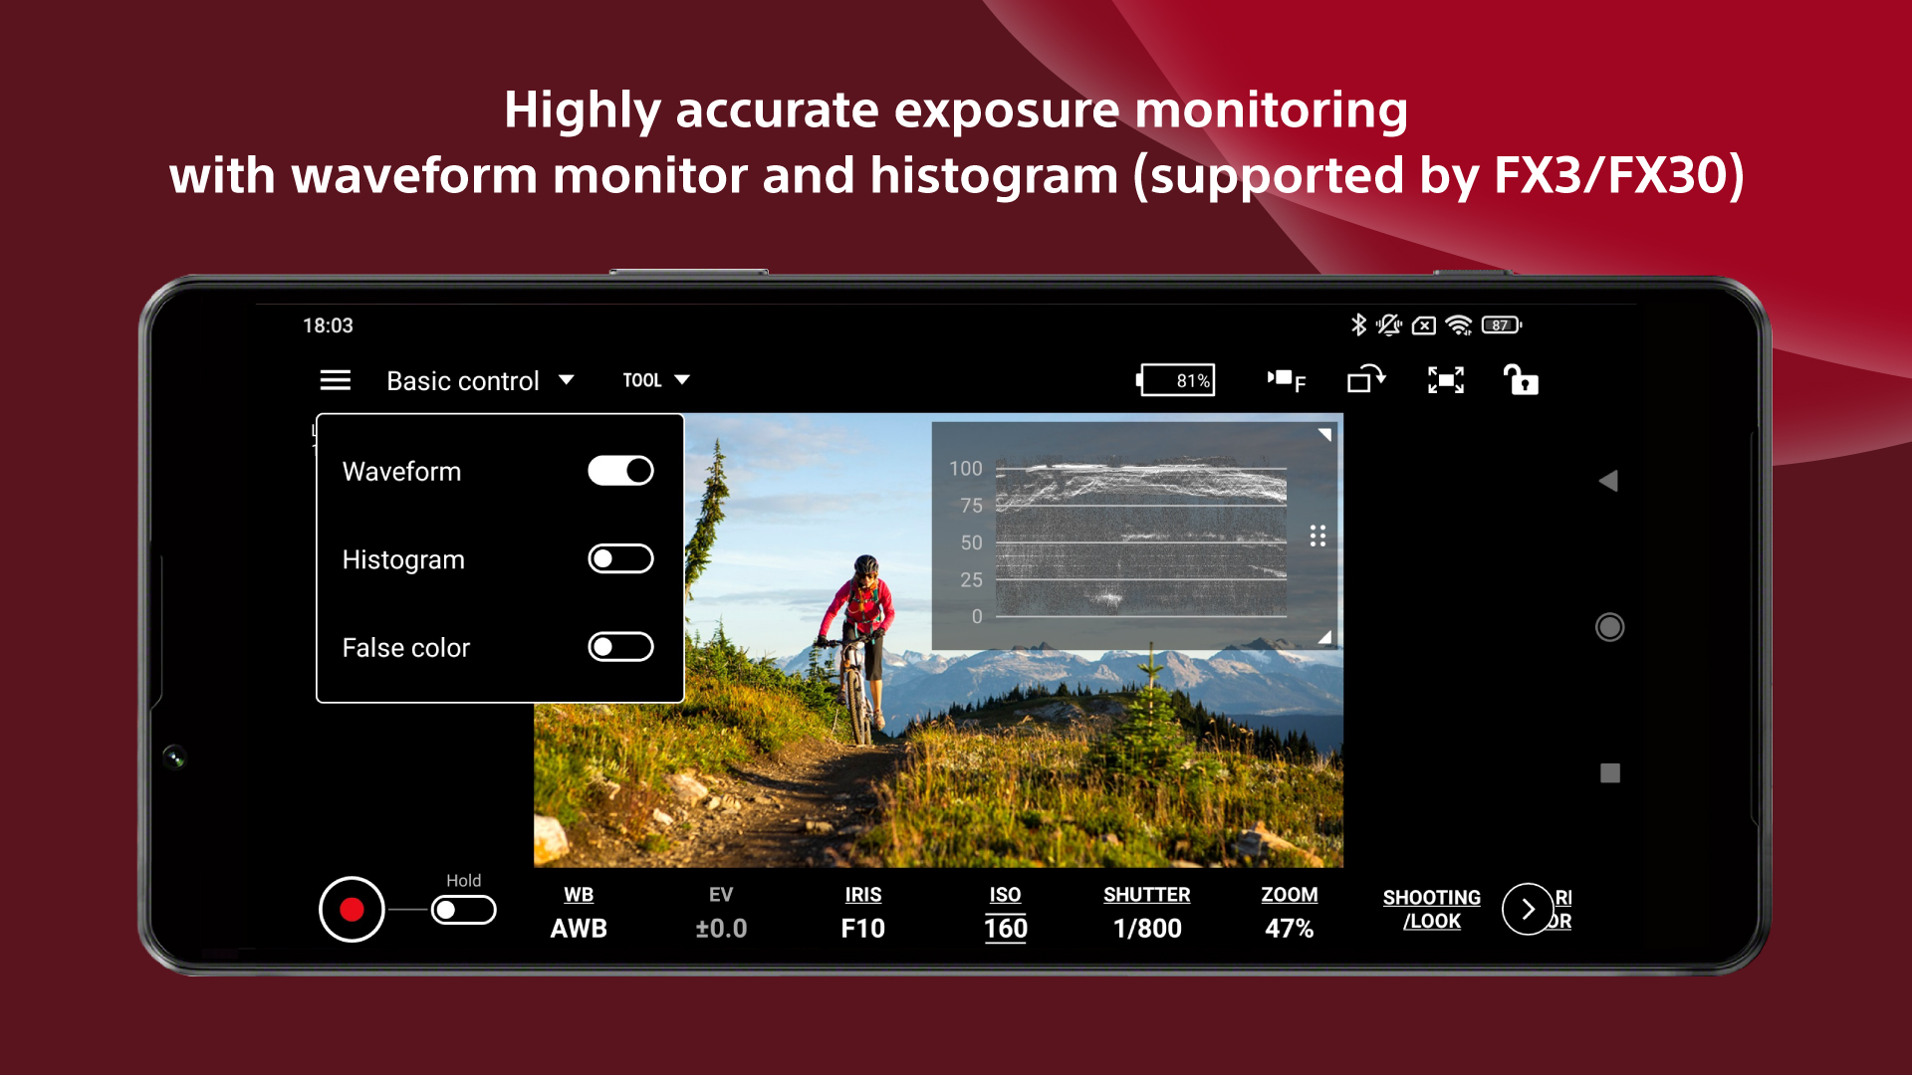
Task: Switch on the Hold toggle
Action: click(x=463, y=910)
